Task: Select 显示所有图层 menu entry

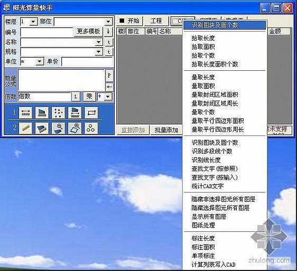Action: tap(225, 217)
